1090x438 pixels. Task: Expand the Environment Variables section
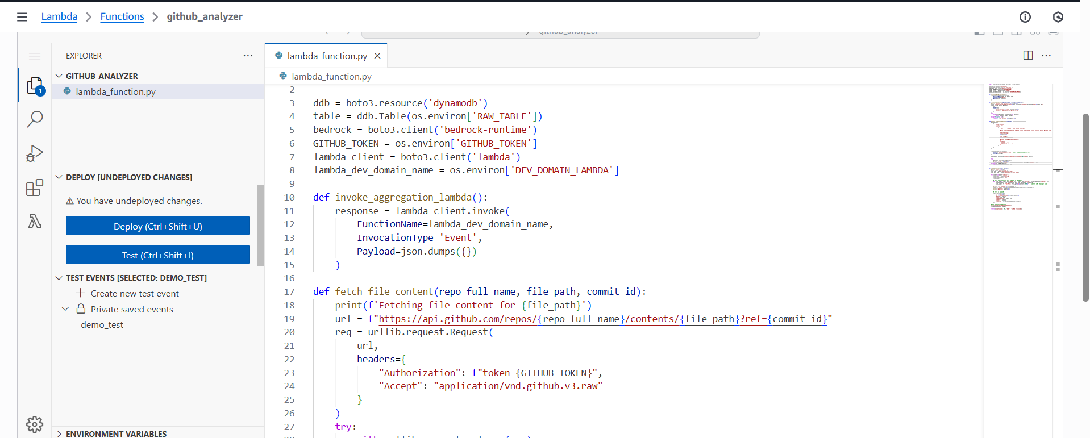[59, 433]
